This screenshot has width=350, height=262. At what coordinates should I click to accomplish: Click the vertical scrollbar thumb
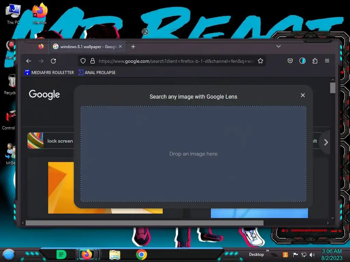[x=333, y=88]
